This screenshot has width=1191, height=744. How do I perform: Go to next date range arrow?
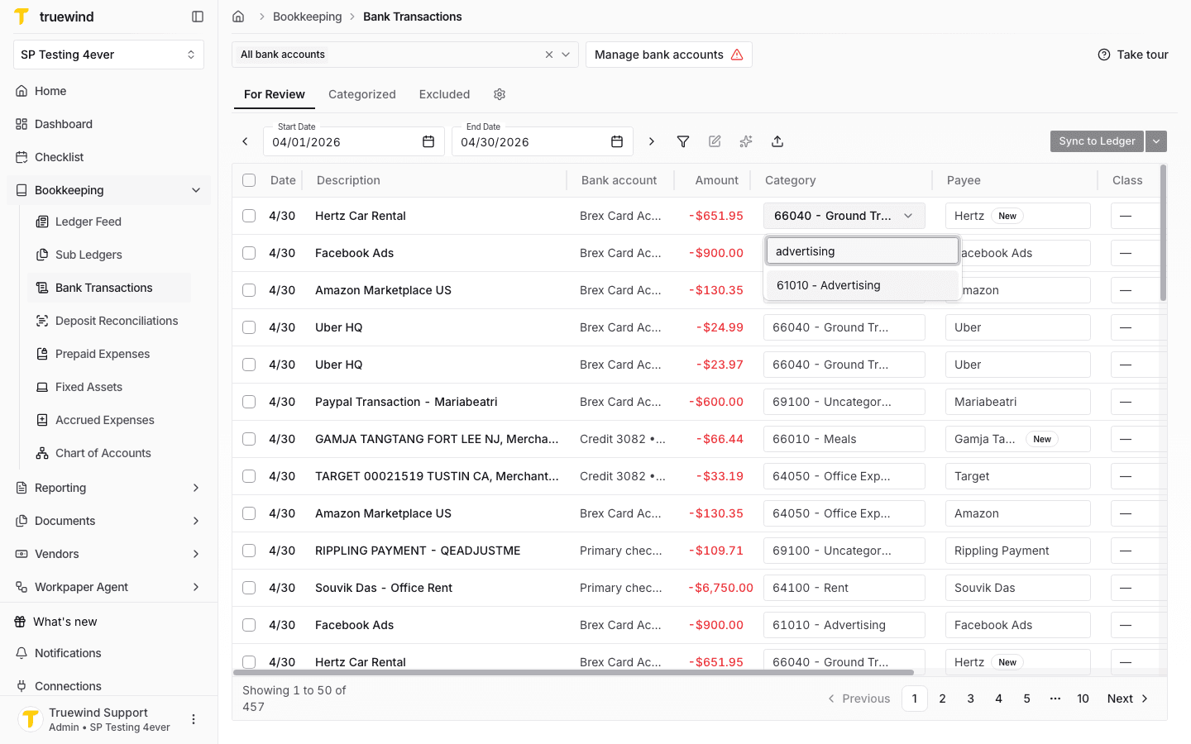(652, 141)
